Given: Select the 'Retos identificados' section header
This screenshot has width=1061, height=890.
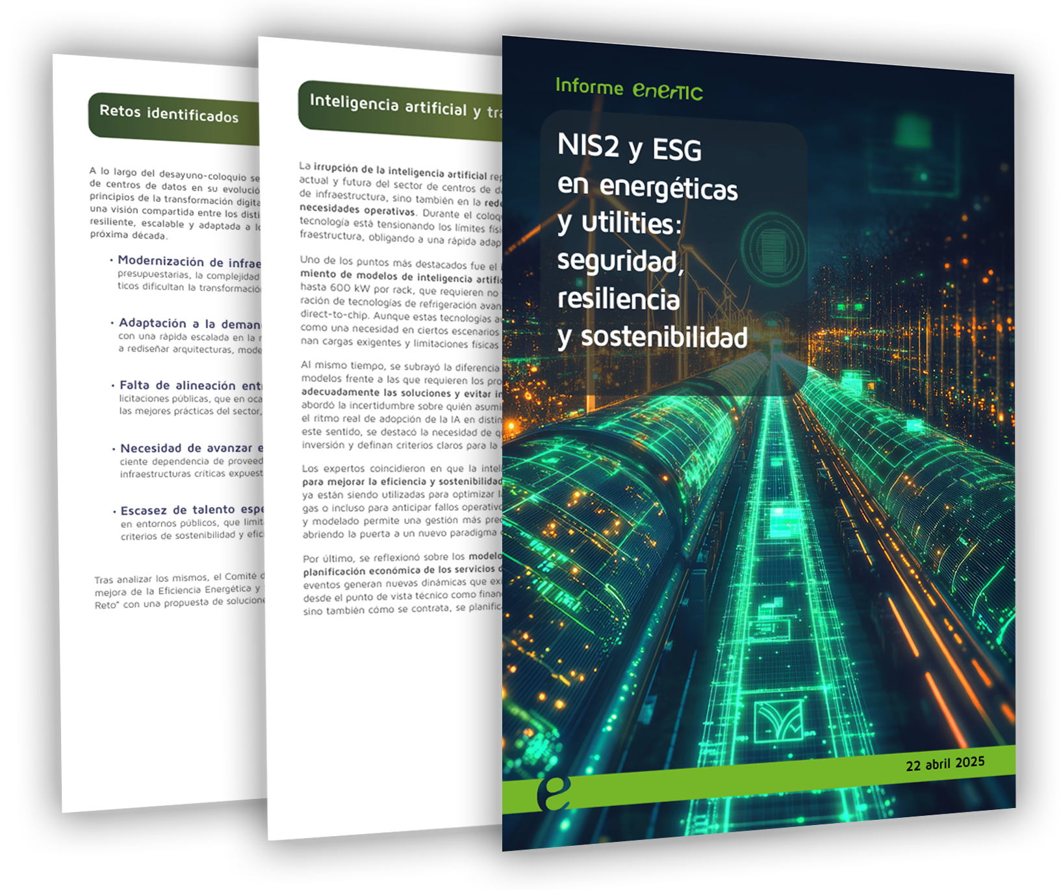Looking at the screenshot, I should click(169, 114).
